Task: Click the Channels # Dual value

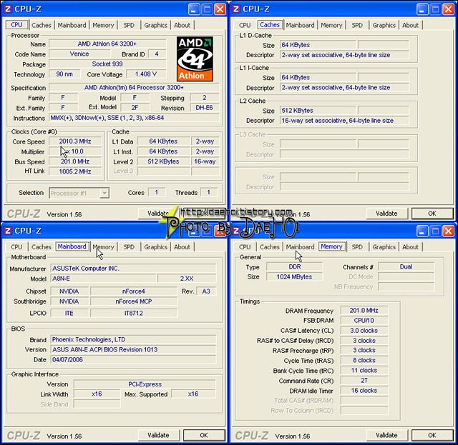Action: tap(406, 267)
